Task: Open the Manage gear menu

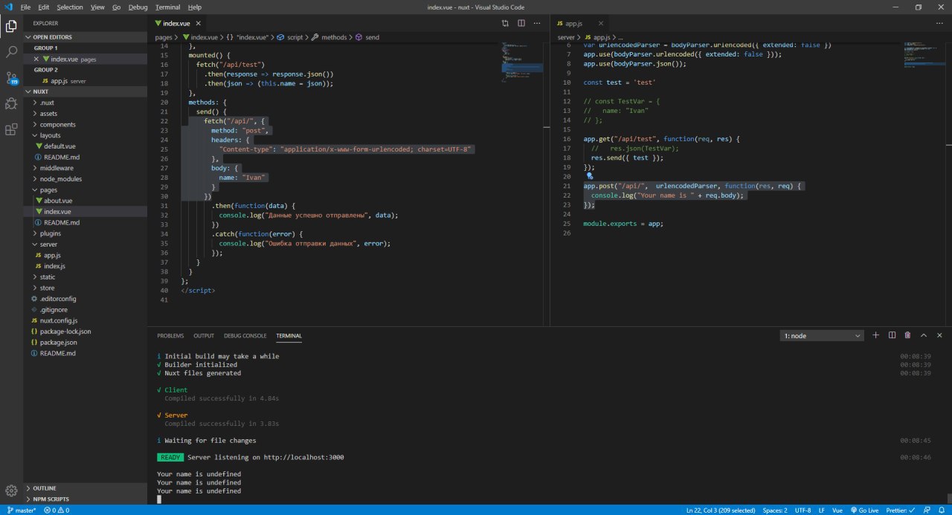Action: click(11, 490)
